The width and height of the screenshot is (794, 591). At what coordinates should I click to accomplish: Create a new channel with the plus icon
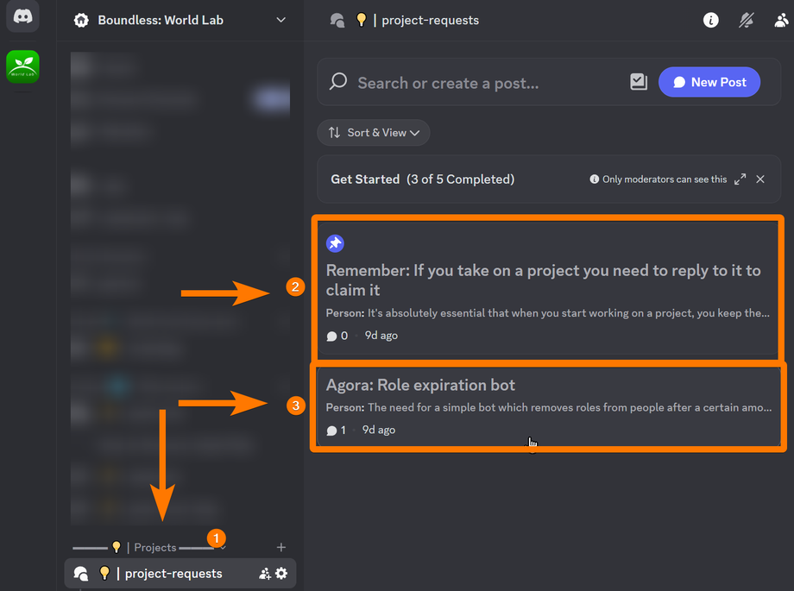[x=281, y=546]
